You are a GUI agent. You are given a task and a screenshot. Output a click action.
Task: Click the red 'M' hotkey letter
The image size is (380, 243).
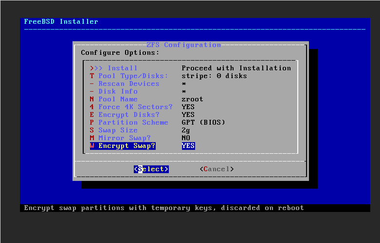coord(92,138)
